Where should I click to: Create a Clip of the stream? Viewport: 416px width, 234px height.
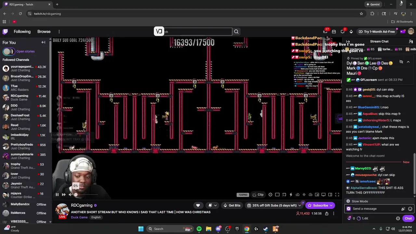click(258, 195)
